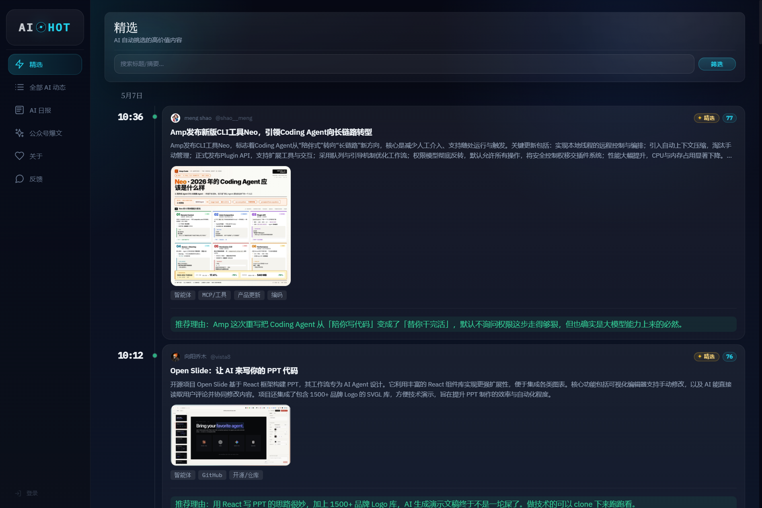
Task: Focus the 搜索标题/摘要 search field
Action: point(404,64)
